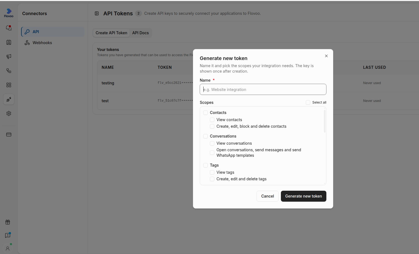Screen dimensions: 419x254
Task: Open the campaigns megaphone sidebar icon
Action: [9, 56]
